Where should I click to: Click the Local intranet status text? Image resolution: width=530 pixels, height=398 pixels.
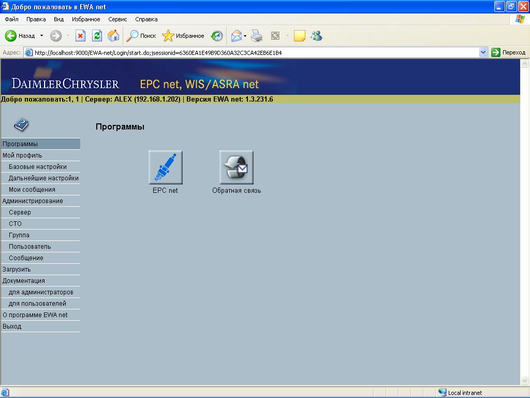coord(465,393)
